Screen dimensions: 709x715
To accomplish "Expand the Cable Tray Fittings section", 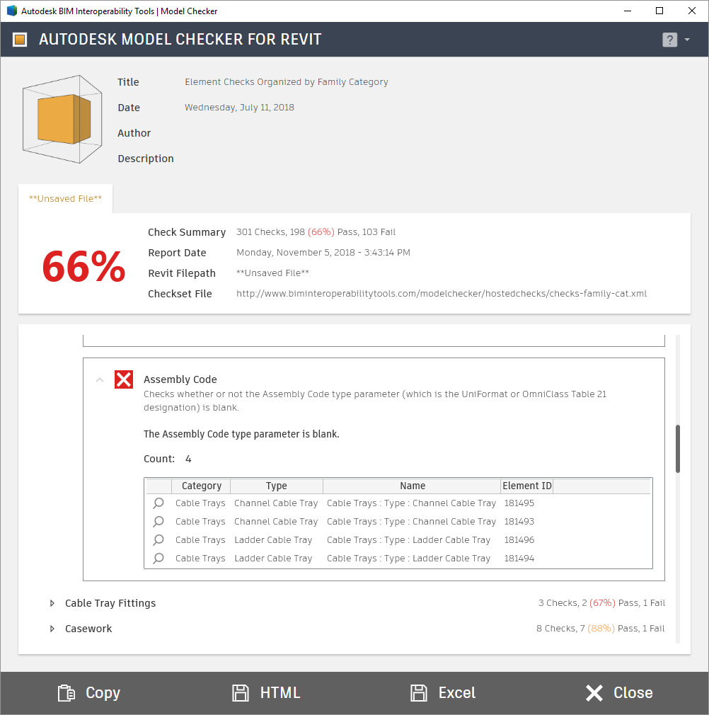I will (x=52, y=603).
